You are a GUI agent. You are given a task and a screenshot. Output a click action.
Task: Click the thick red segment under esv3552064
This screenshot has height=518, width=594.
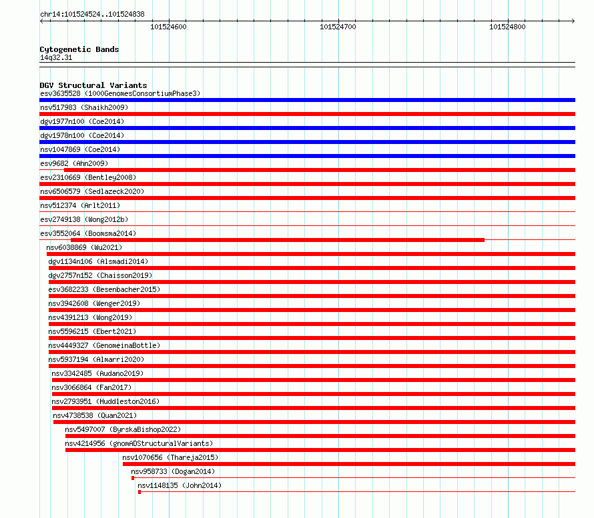point(278,240)
